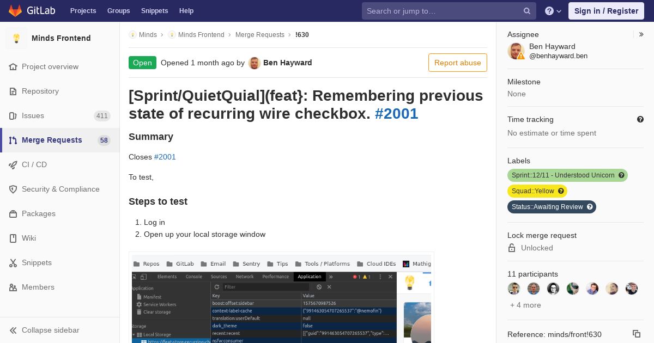Screen dimensions: 654x343
Task: Go to Minds Frontend breadcrumb link
Action: pos(201,34)
